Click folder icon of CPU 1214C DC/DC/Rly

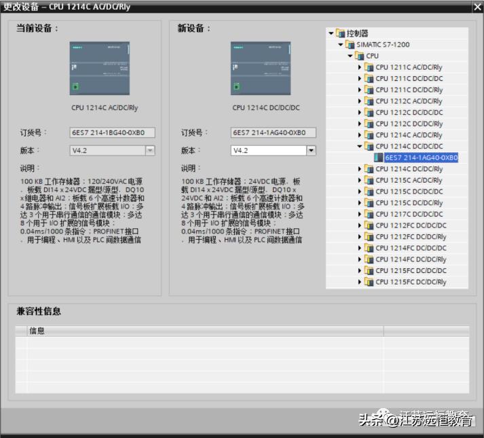369,168
